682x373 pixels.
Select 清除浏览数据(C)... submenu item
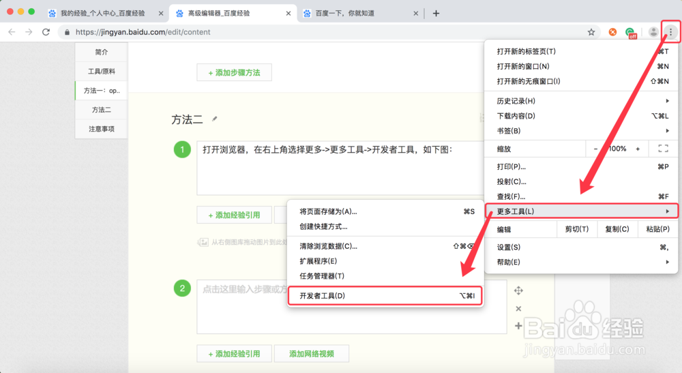coord(385,246)
